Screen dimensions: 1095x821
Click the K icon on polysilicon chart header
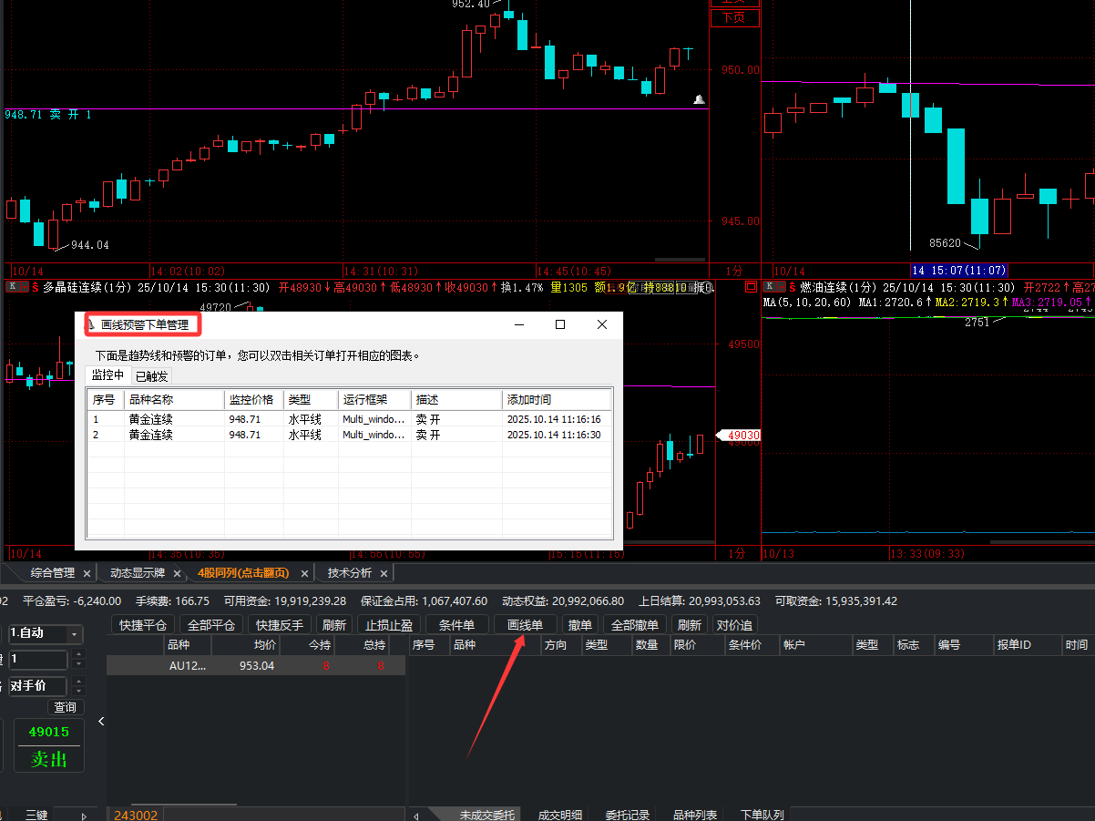pos(12,287)
